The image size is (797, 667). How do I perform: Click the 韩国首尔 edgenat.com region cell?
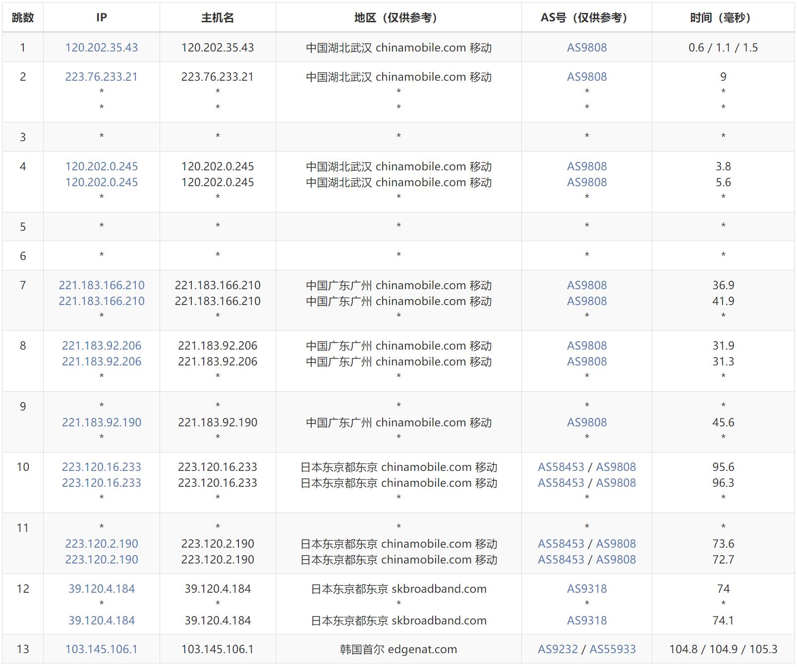pyautogui.click(x=398, y=649)
